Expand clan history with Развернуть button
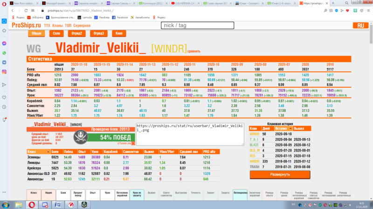373x209 pixels. 280,174
